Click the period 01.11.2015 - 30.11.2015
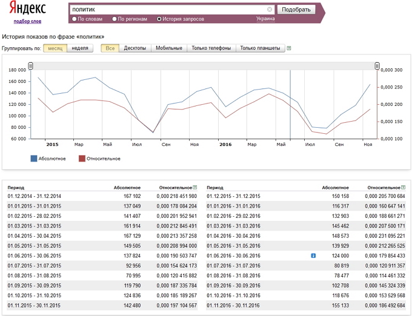The image size is (412, 316). (x=34, y=306)
